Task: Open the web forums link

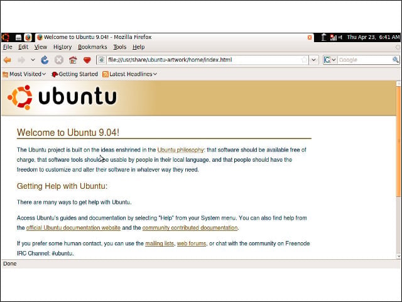Action: pyautogui.click(x=192, y=243)
